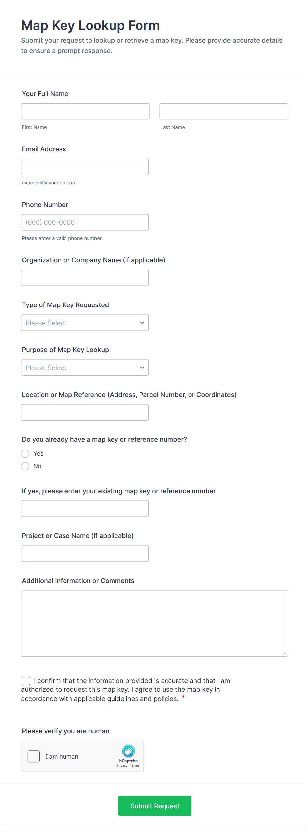
Task: Click inside the Additional Information comments box
Action: coord(154,623)
